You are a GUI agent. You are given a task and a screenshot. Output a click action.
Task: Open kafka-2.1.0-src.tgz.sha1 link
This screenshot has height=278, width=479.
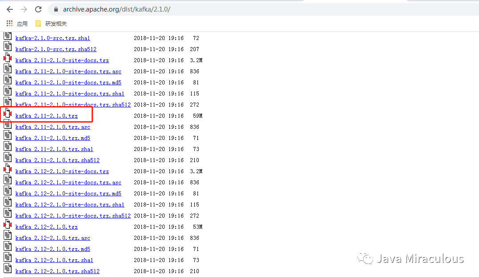[53, 38]
